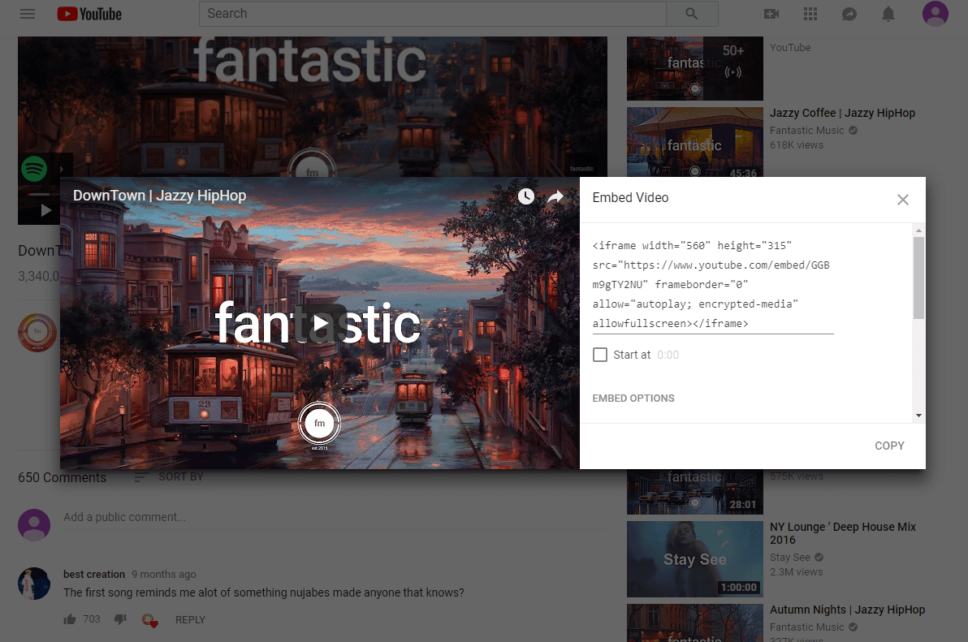Open the channel avatar below the video

coord(37,333)
